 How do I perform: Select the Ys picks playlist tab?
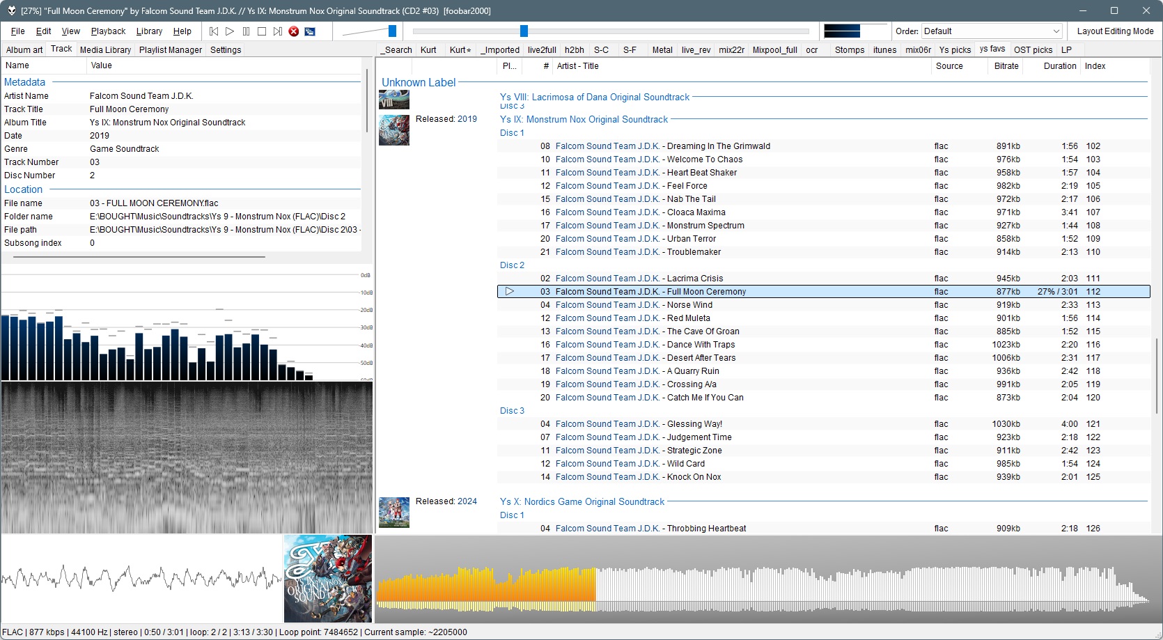pyautogui.click(x=954, y=50)
